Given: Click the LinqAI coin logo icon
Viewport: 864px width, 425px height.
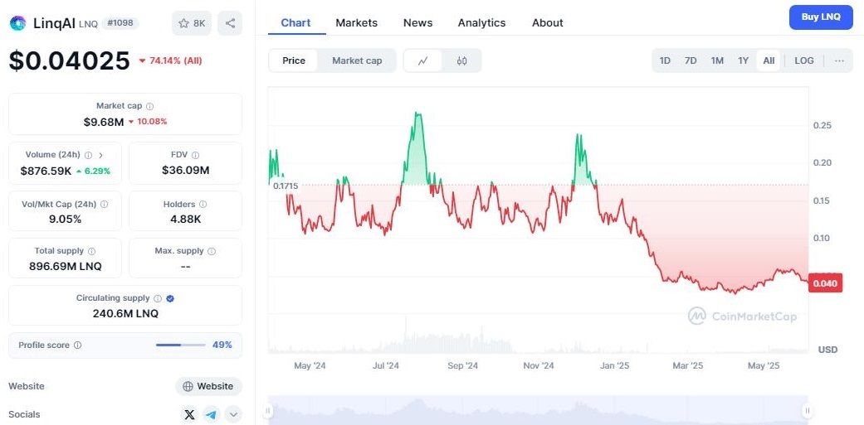Looking at the screenshot, I should pos(17,23).
